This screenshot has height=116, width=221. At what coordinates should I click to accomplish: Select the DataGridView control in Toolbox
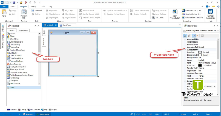click(14, 56)
